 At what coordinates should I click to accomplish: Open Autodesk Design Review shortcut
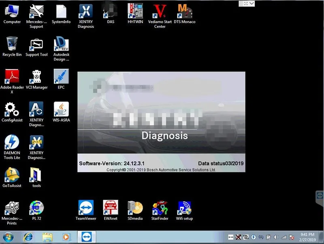[61, 49]
